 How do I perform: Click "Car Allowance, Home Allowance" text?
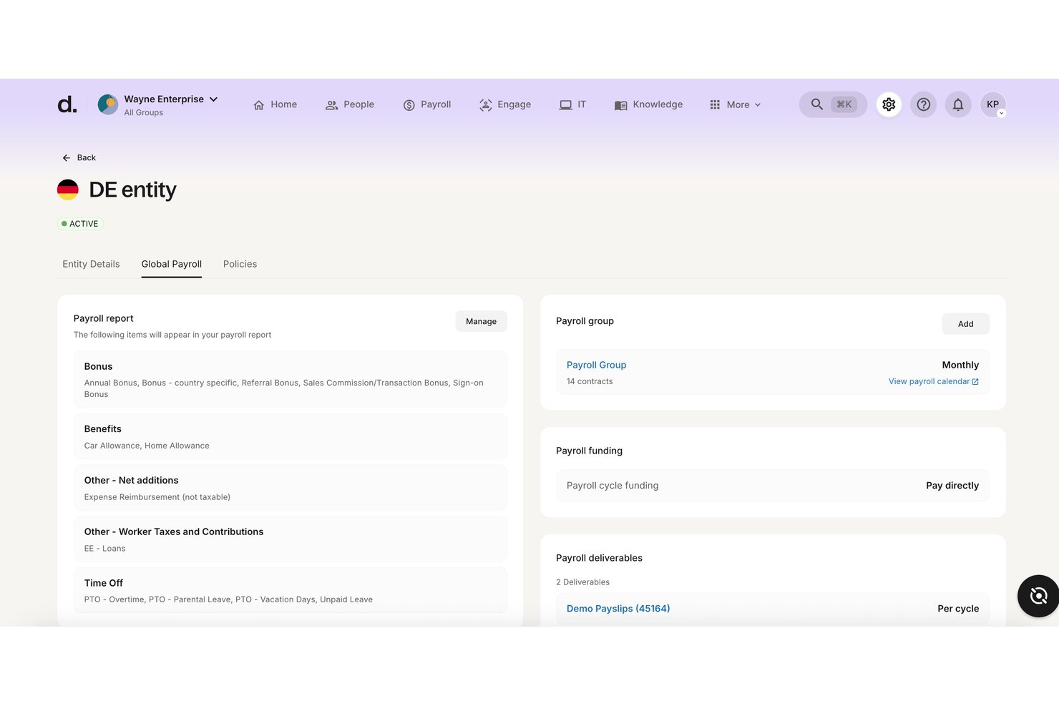(x=147, y=446)
